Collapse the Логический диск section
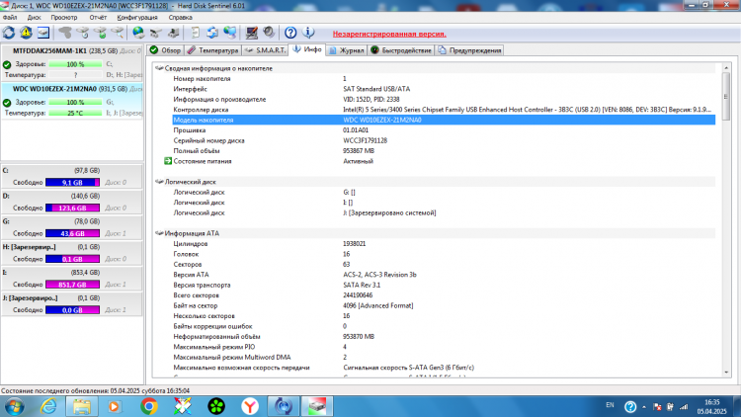741x417 pixels. click(159, 182)
